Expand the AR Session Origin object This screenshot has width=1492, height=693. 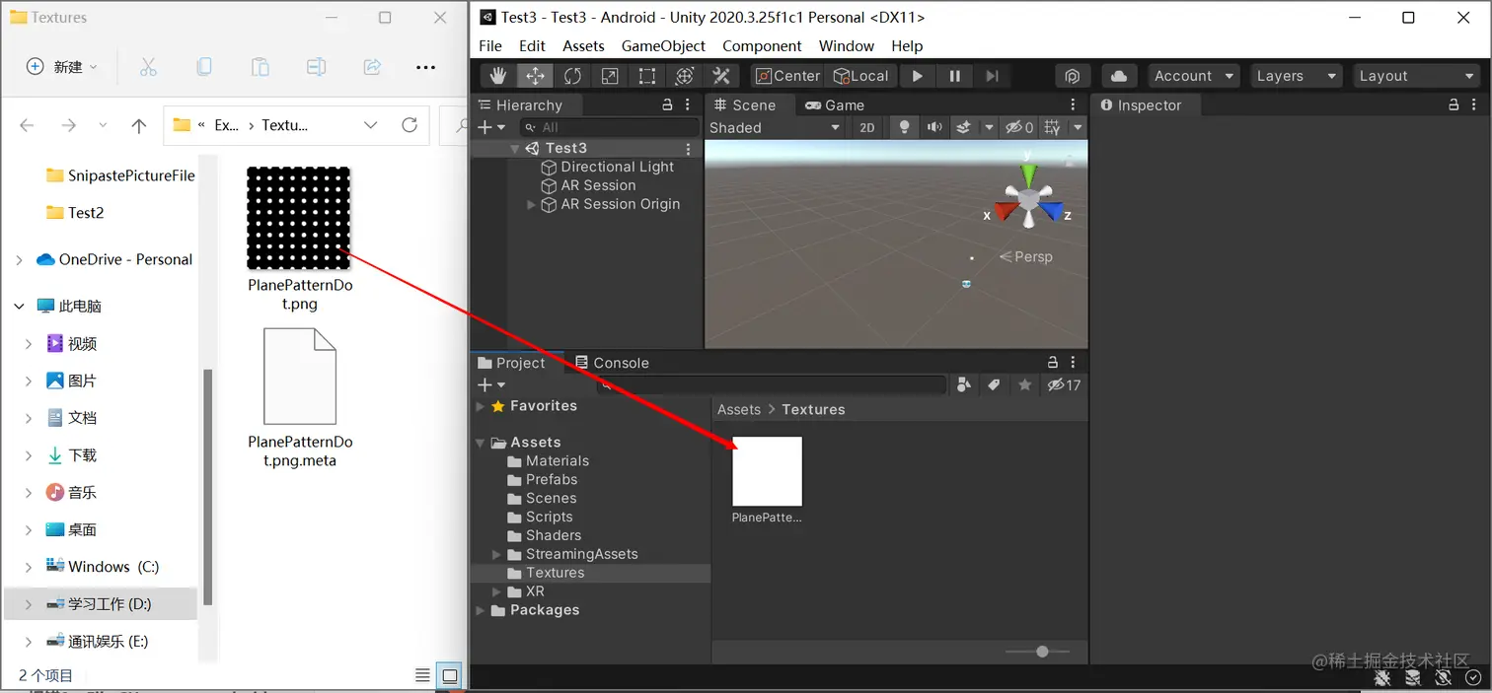pyautogui.click(x=532, y=204)
